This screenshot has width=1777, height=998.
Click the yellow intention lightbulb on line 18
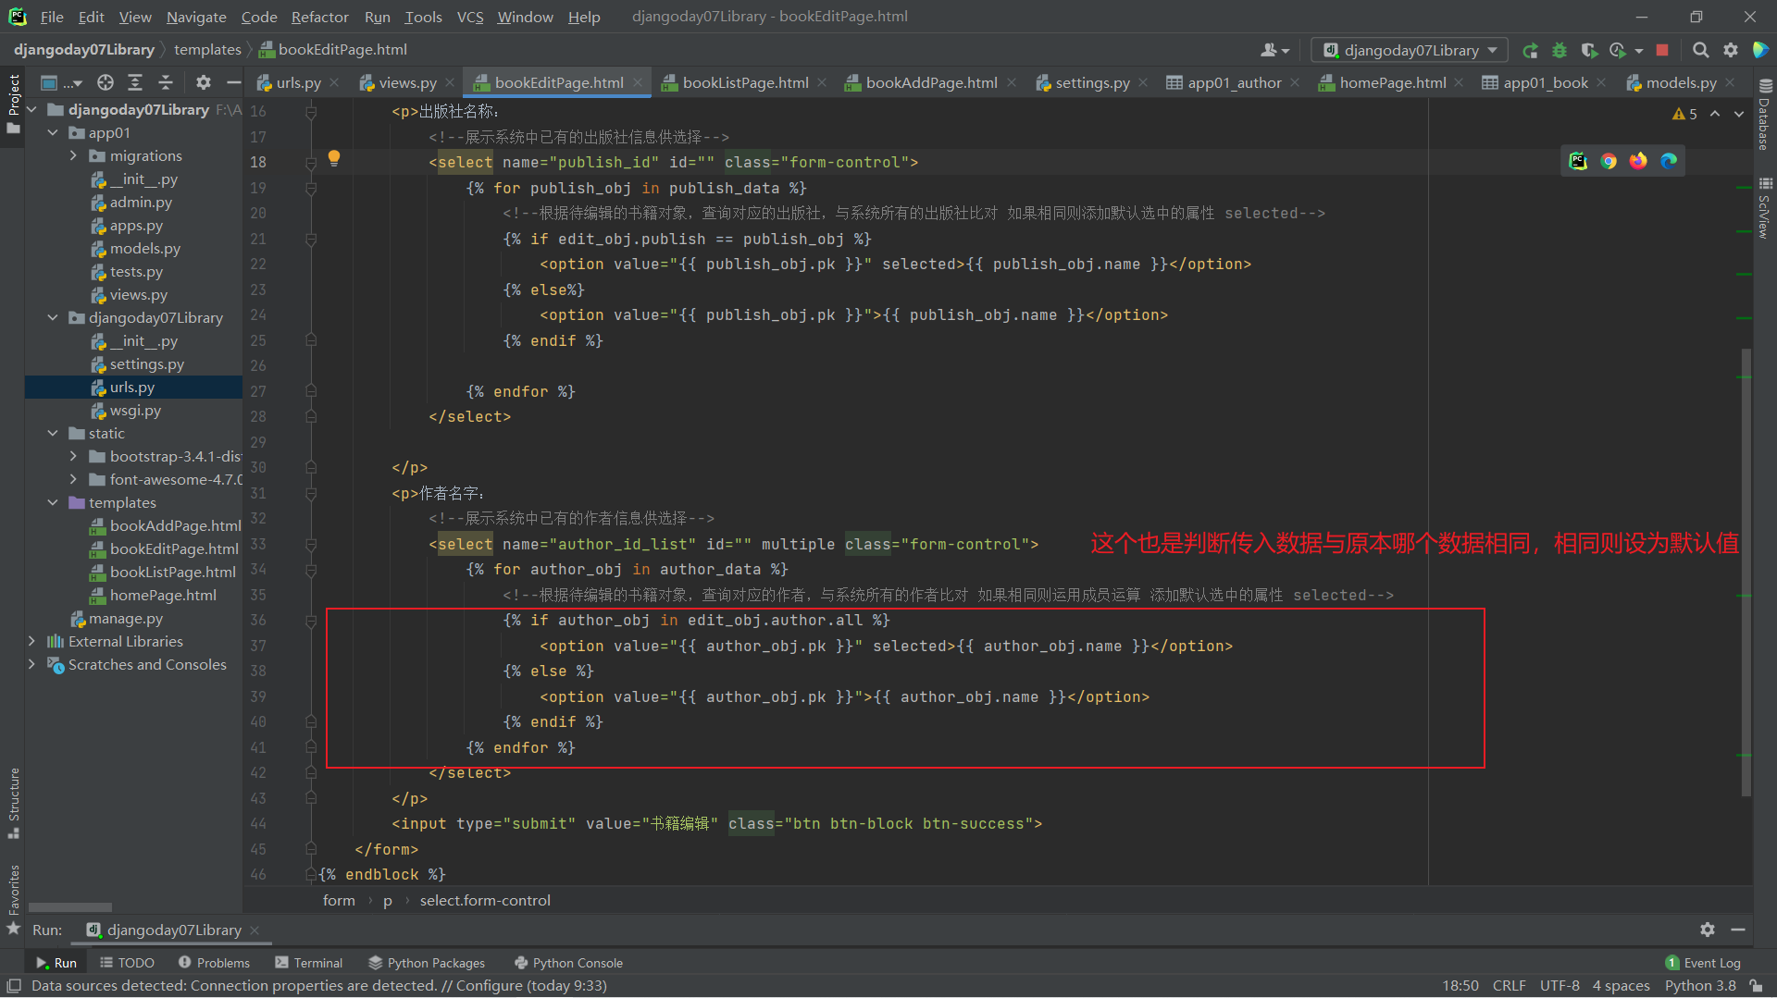pyautogui.click(x=334, y=158)
